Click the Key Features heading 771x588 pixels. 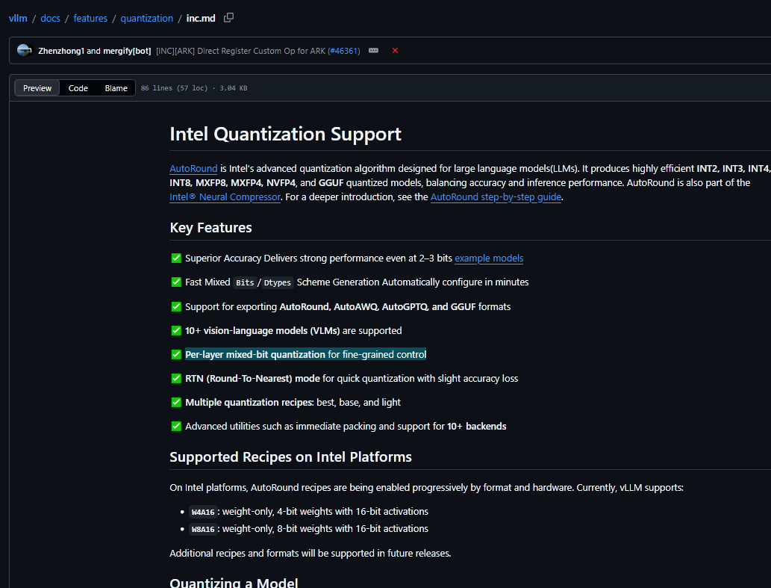(210, 227)
